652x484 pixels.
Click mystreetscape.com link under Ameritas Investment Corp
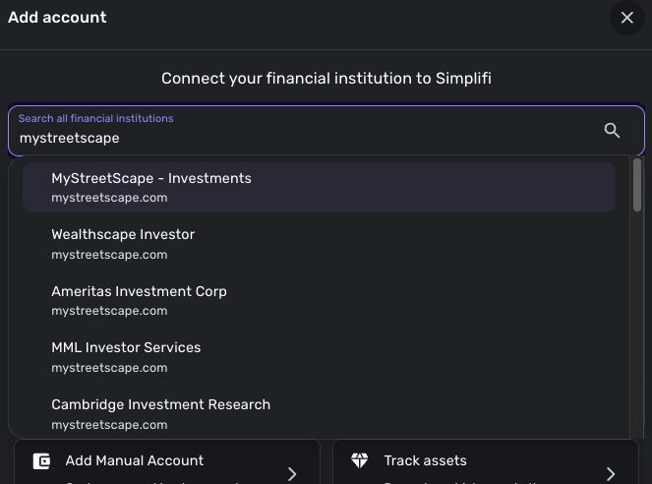coord(109,311)
